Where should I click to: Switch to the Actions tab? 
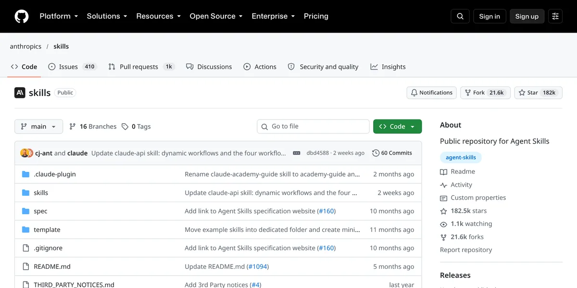[x=260, y=67]
